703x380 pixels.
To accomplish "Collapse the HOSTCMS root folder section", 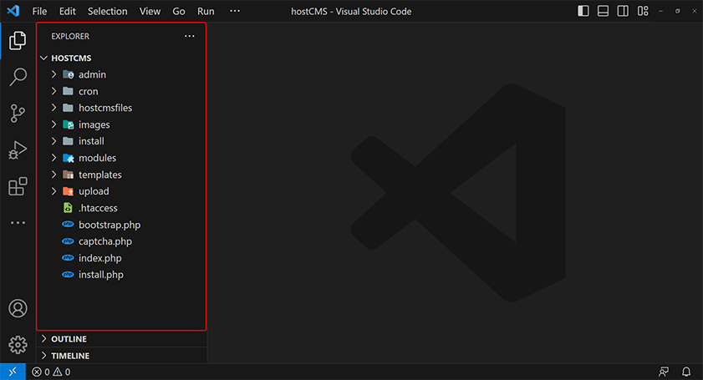I will pyautogui.click(x=44, y=58).
